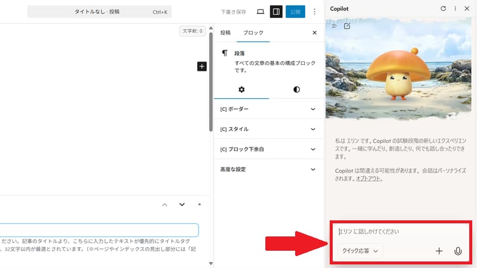The width and height of the screenshot is (477, 268).
Task: Open the editor options three-dot menu
Action: point(315,12)
